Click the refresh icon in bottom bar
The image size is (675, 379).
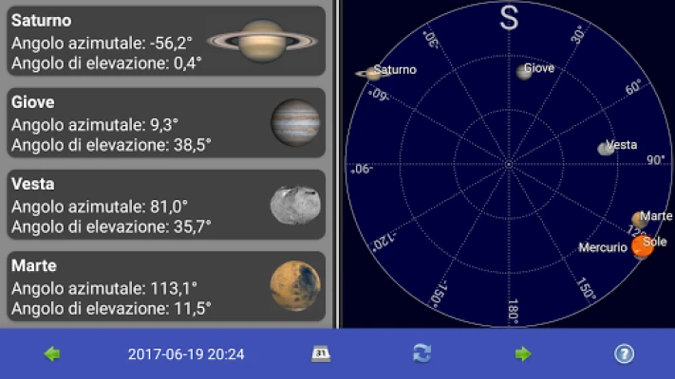(x=422, y=354)
